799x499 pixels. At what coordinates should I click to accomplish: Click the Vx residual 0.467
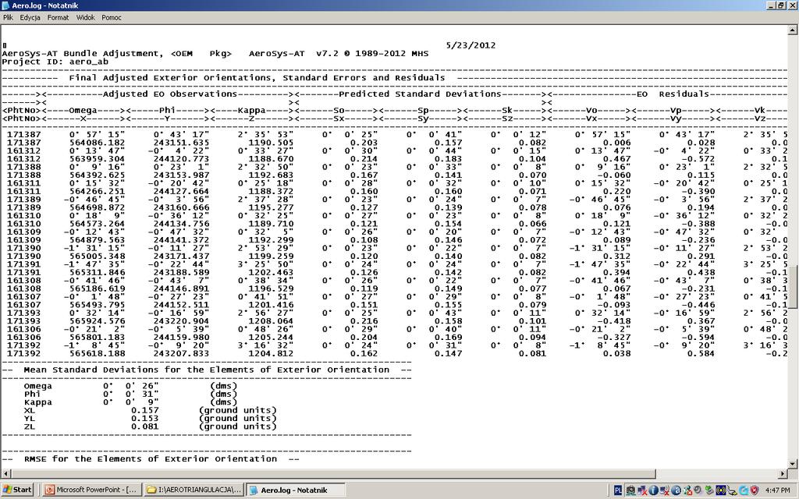[x=616, y=159]
